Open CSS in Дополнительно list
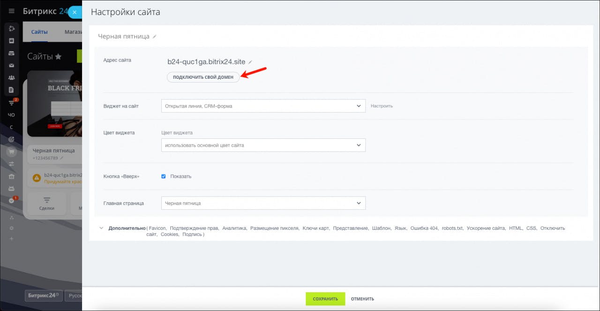The width and height of the screenshot is (600, 311). (x=531, y=228)
